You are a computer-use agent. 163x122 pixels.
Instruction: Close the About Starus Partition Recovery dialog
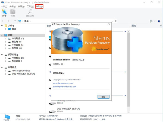[x=109, y=24]
